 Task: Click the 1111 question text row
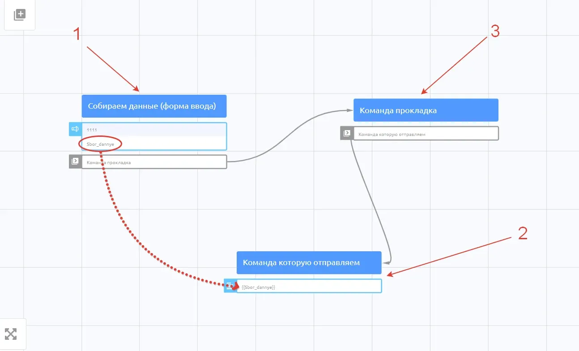154,130
